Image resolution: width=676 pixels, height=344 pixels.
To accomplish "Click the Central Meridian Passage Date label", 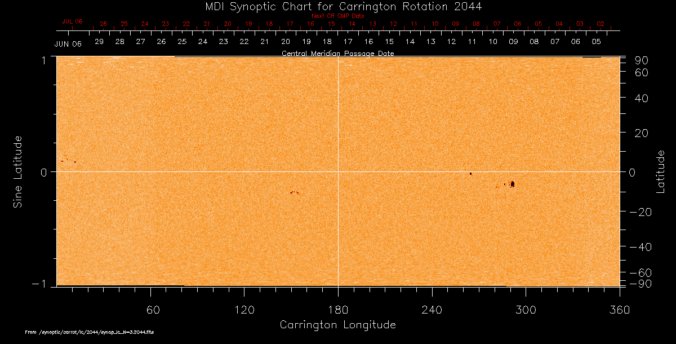I will (x=337, y=54).
